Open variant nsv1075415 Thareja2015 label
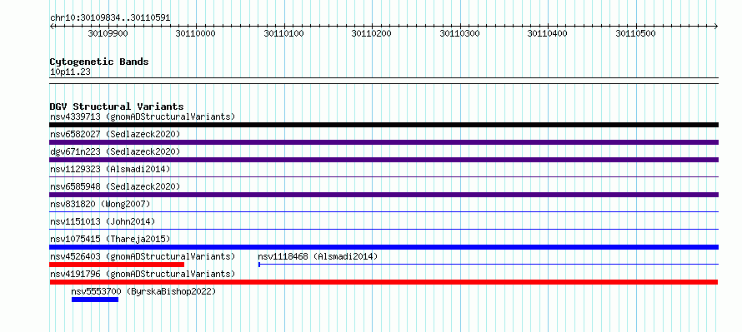Viewport: 742px width, 332px height. point(110,239)
